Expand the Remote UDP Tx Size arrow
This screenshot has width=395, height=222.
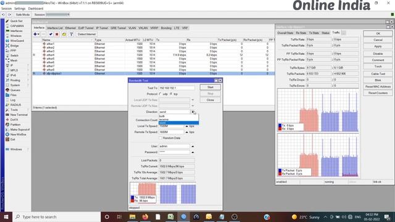tap(193, 106)
